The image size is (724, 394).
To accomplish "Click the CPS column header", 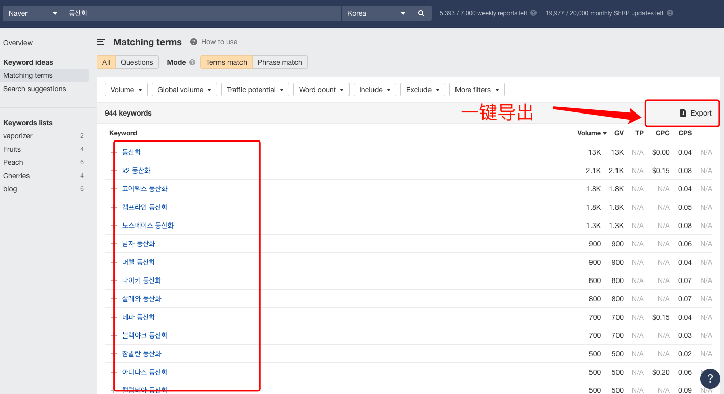I will pyautogui.click(x=685, y=133).
